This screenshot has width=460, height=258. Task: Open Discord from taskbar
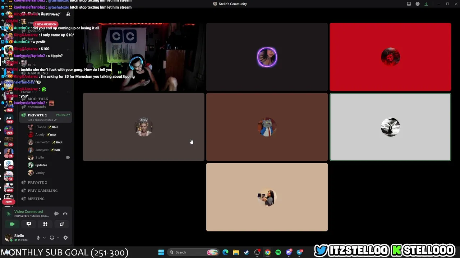[289, 252]
